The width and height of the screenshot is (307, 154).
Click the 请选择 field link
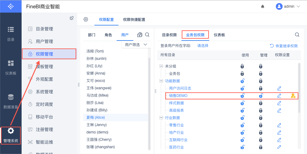203,46
